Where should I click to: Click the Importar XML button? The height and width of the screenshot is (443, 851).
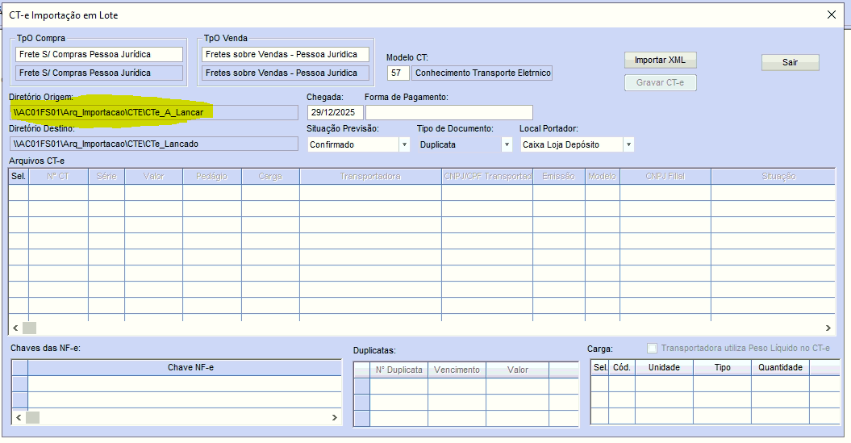pos(659,61)
